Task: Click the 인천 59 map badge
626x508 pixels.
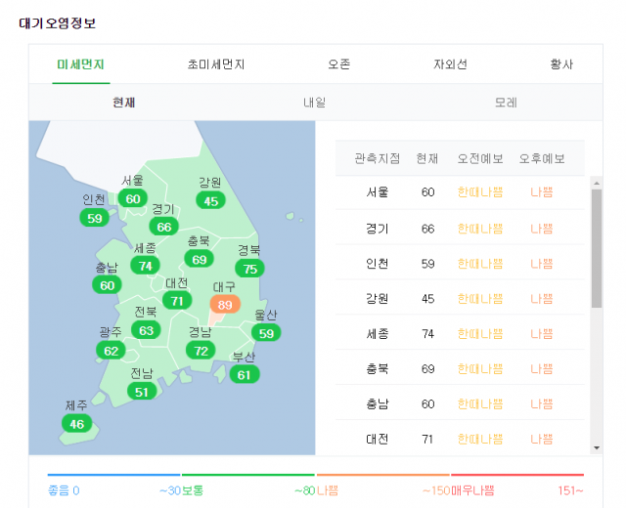Action: (x=95, y=218)
